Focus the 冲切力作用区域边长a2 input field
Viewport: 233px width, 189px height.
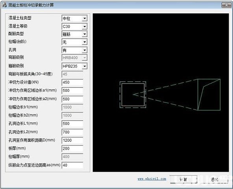coord(72,99)
